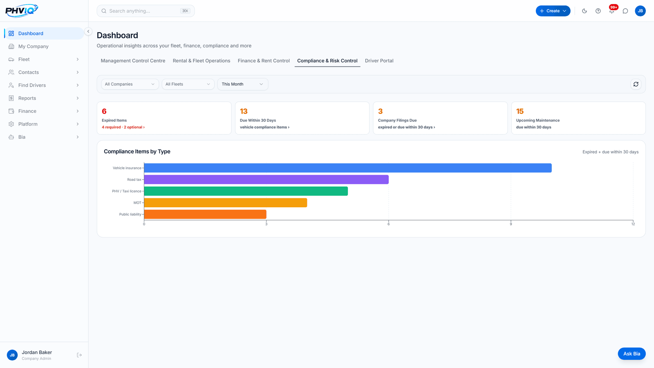Click the Finance wallet icon
Screen dimensions: 654x368
point(11,111)
